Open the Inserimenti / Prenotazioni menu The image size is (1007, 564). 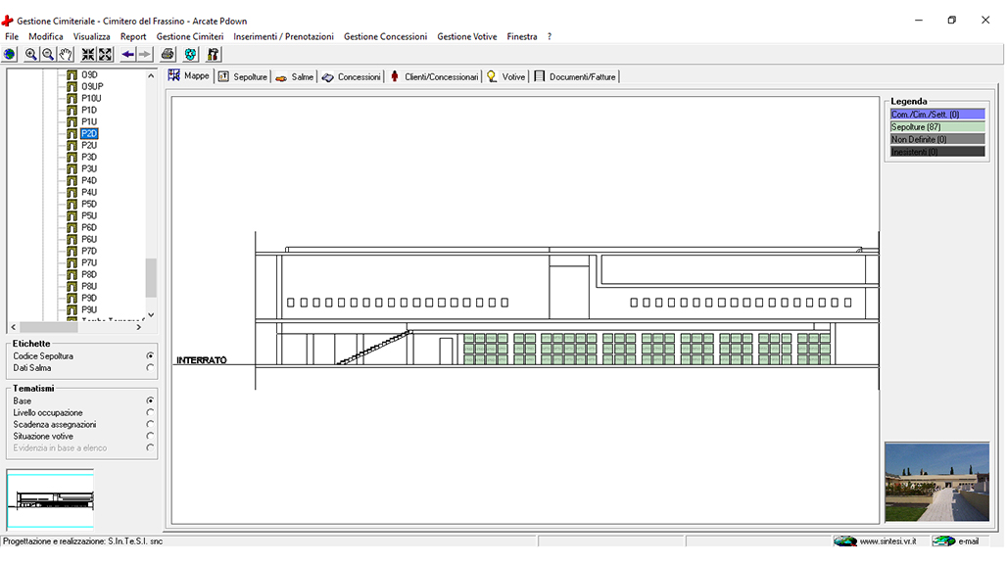pyautogui.click(x=283, y=36)
